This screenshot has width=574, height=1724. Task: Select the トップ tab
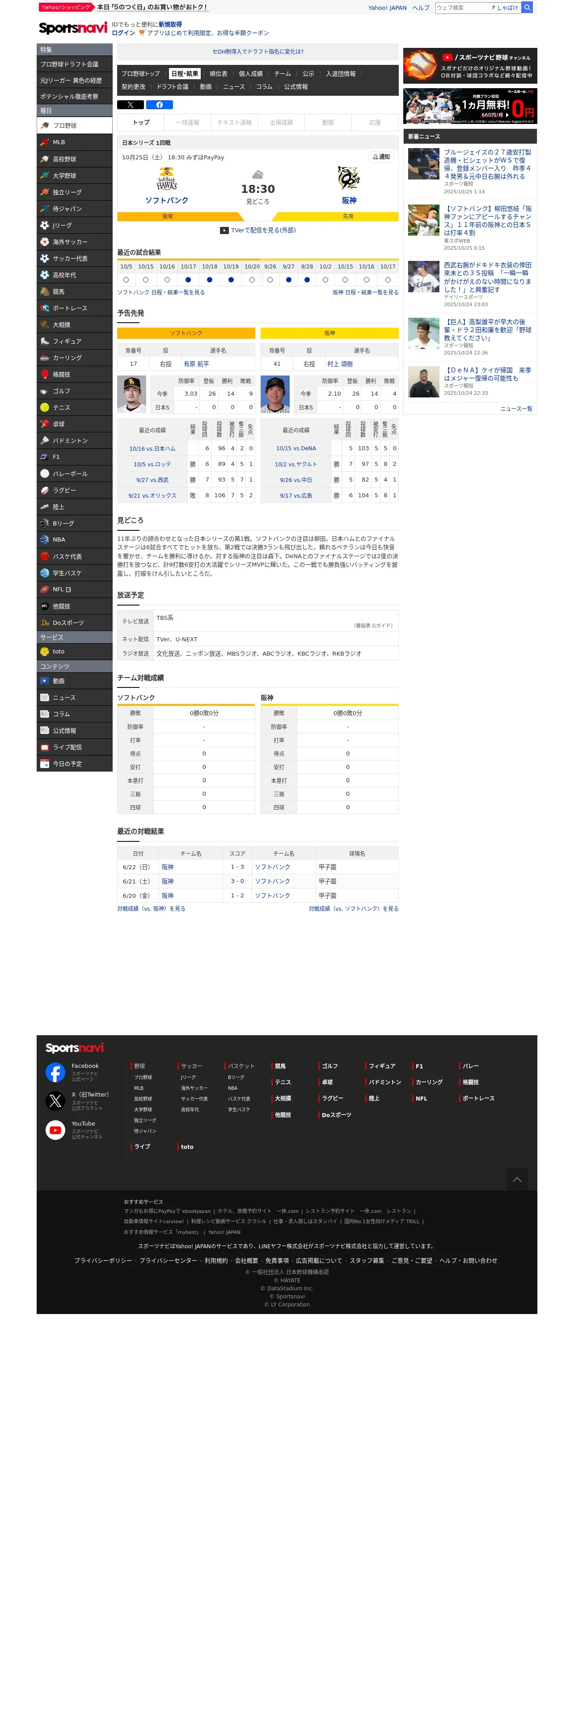tap(141, 123)
